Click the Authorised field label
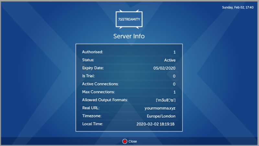This screenshot has width=259, height=146. (x=92, y=52)
